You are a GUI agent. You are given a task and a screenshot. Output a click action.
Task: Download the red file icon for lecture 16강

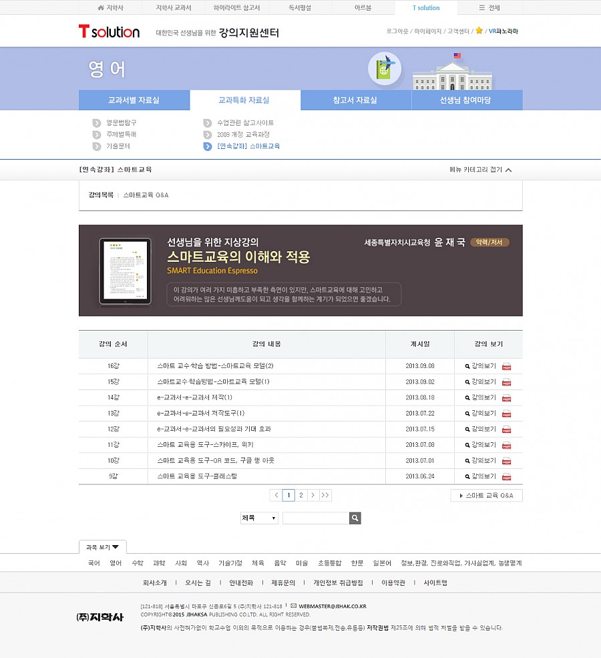(506, 366)
